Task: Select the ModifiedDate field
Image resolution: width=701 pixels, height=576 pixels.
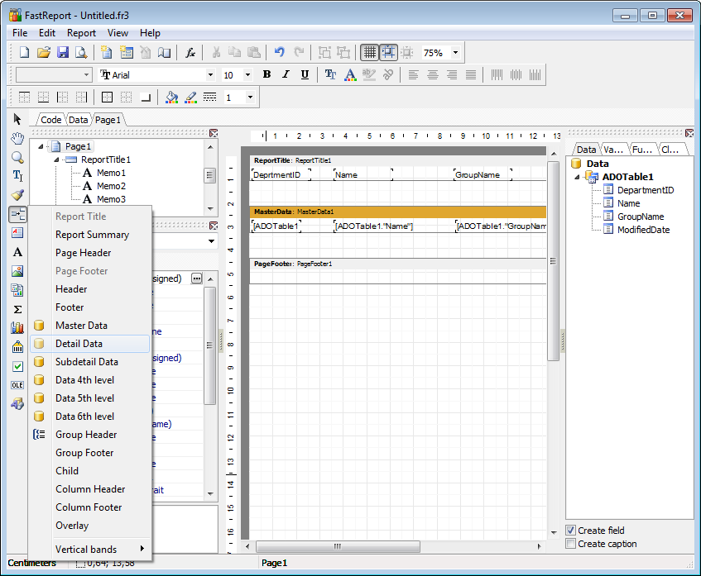Action: (x=643, y=230)
